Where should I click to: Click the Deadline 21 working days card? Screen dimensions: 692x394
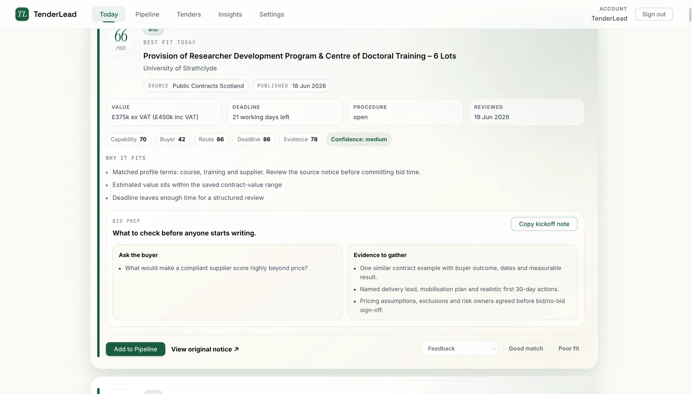(x=284, y=112)
